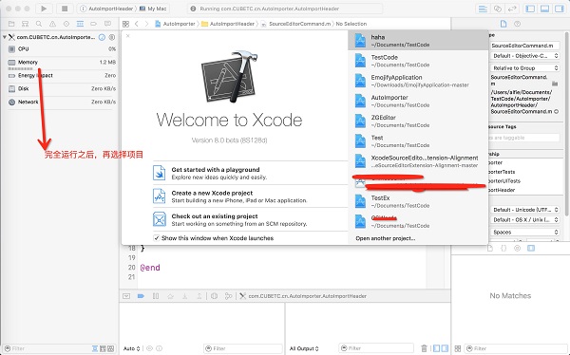This screenshot has height=355, width=570.
Task: Open the debug navigator tab
Action: (x=80, y=24)
